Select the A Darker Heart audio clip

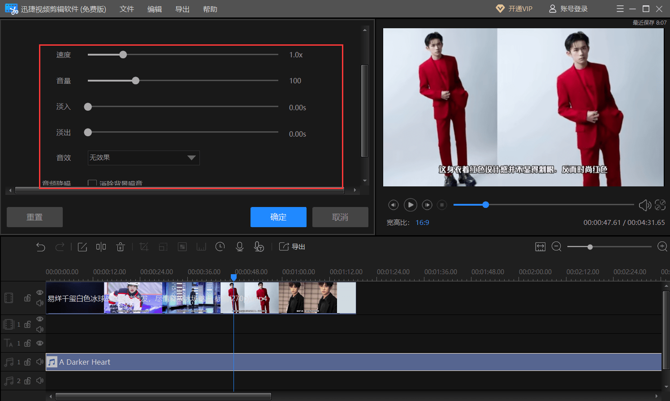click(x=354, y=362)
